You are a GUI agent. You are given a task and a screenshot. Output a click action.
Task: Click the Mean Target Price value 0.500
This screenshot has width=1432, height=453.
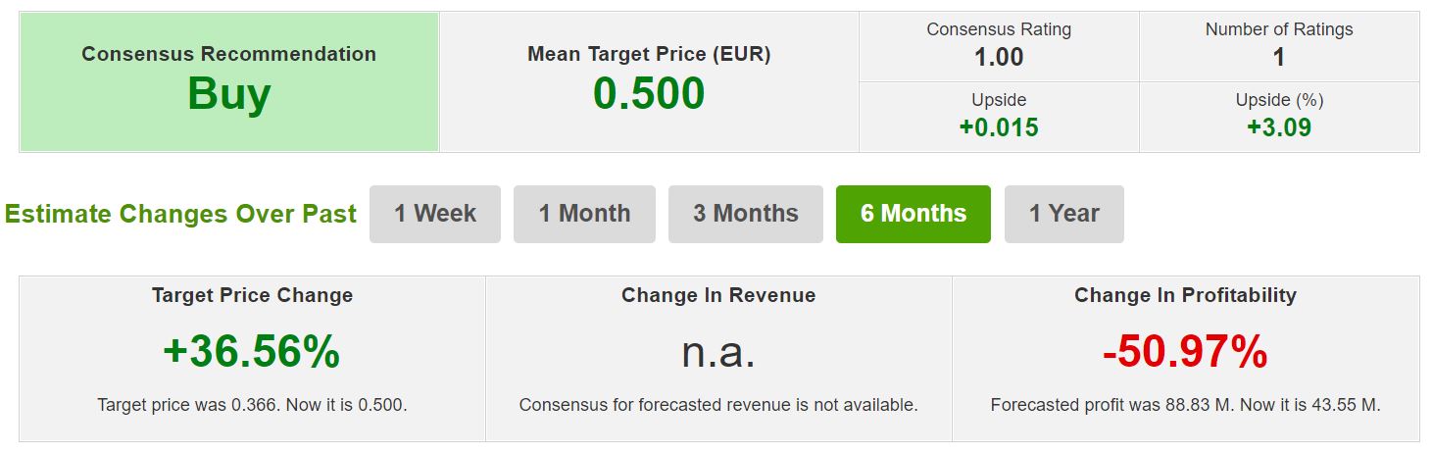pos(649,94)
